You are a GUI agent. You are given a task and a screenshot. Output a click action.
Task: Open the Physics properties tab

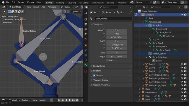[86, 50]
